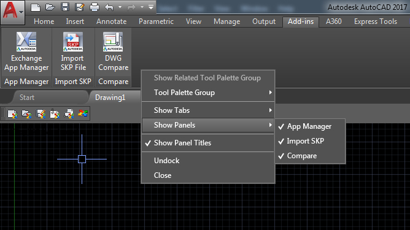Select the Add-ins ribbon tab
This screenshot has width=410, height=230.
tap(301, 21)
